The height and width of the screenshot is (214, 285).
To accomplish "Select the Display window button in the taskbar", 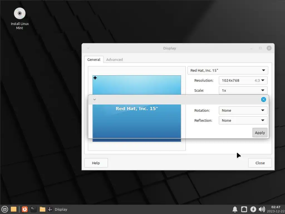I will (x=58, y=210).
